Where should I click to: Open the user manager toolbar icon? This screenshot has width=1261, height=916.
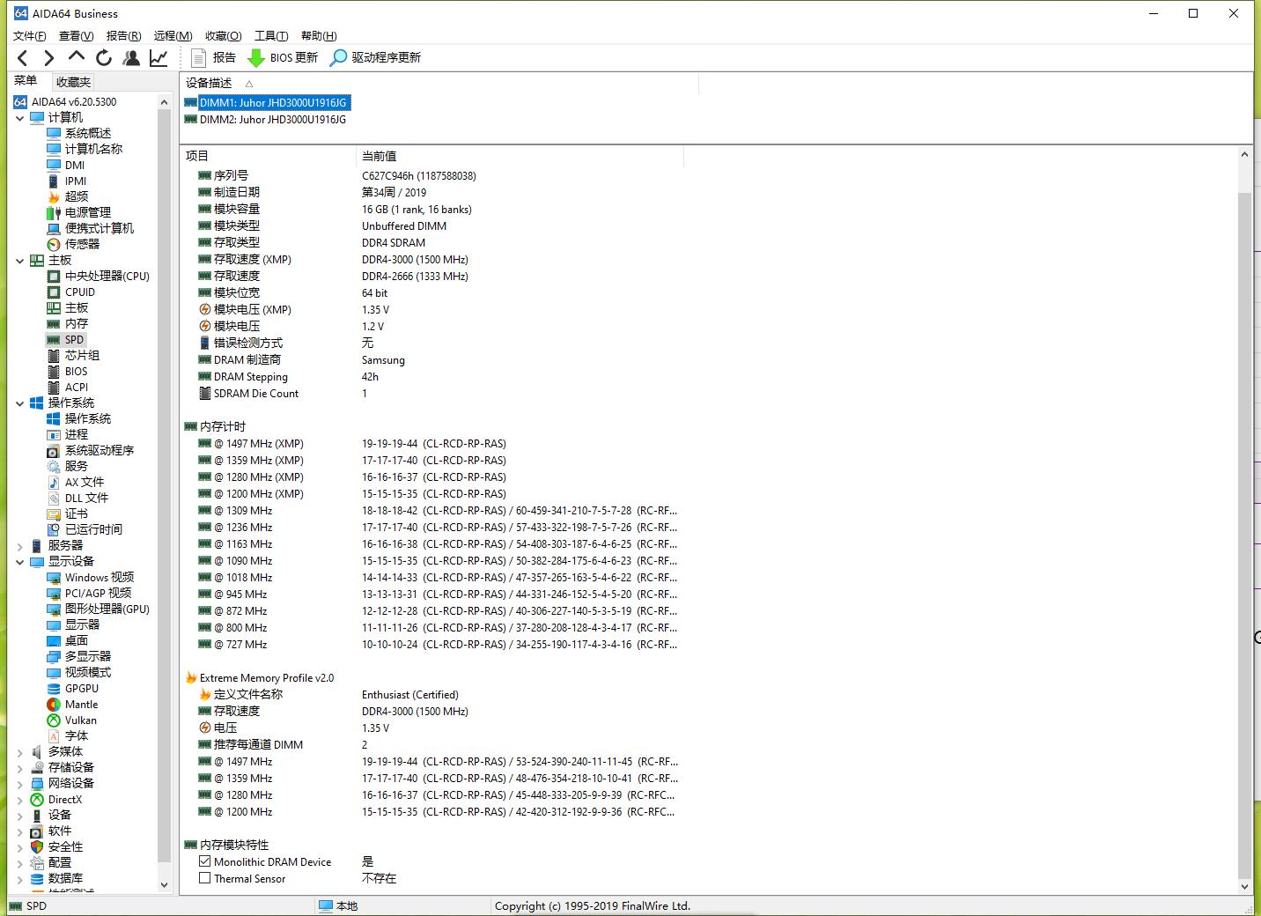coord(131,58)
